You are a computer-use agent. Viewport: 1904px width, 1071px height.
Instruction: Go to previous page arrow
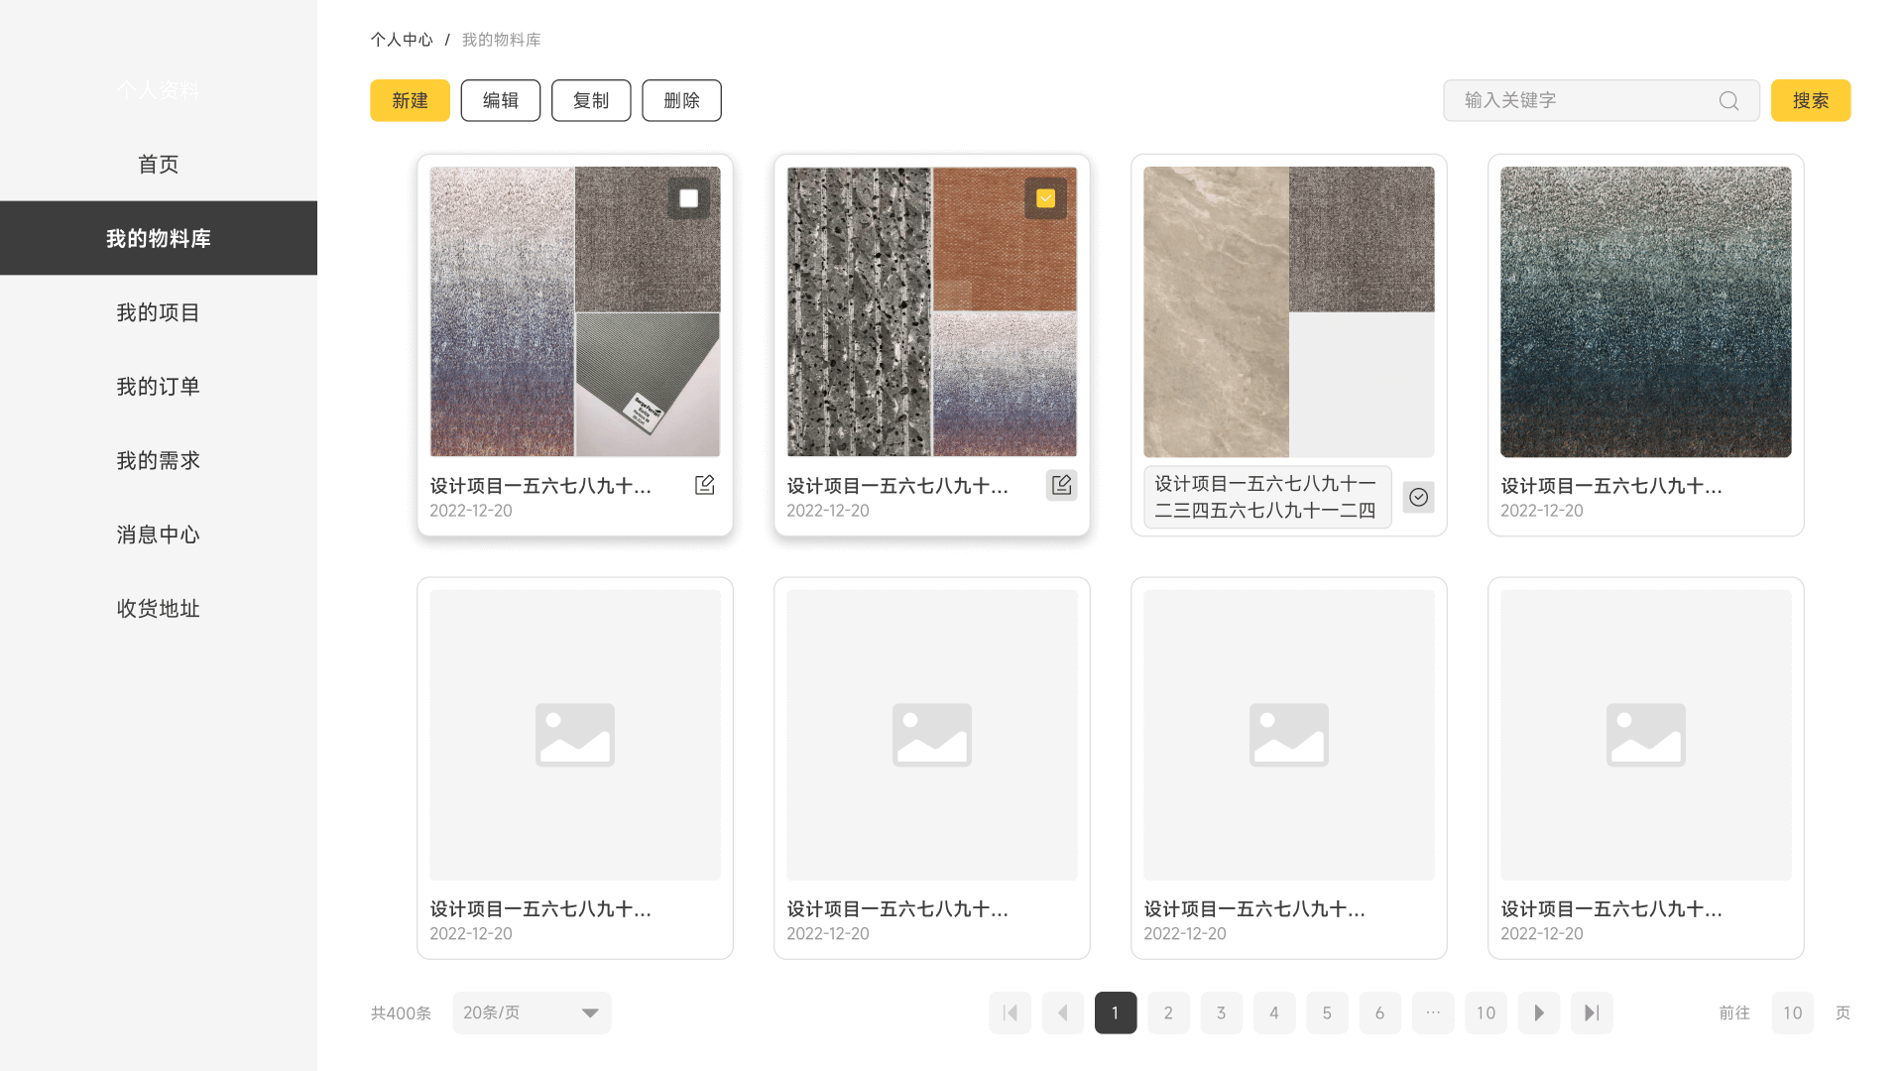[x=1063, y=1012]
